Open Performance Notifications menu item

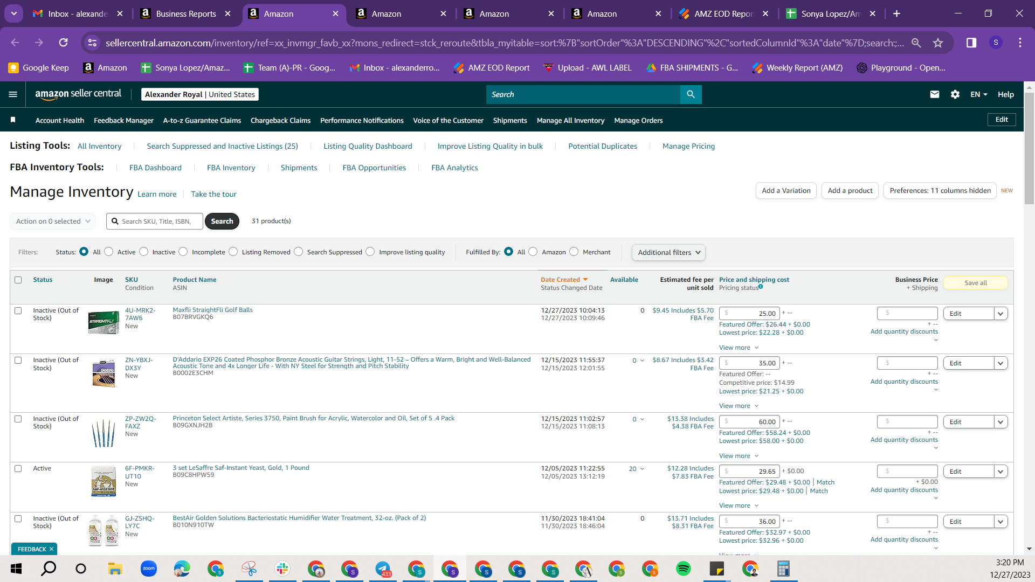tap(362, 120)
